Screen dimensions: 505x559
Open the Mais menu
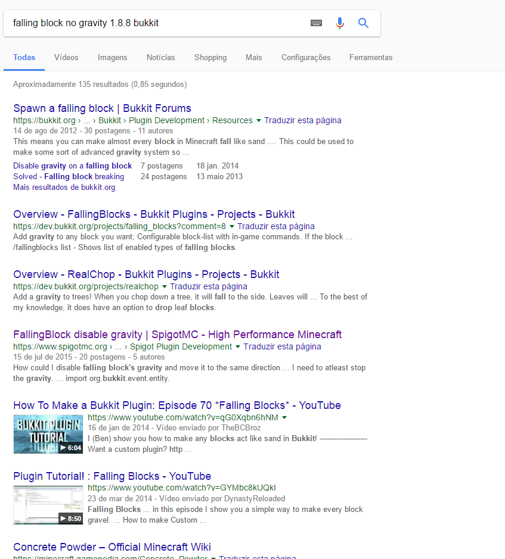coord(253,57)
